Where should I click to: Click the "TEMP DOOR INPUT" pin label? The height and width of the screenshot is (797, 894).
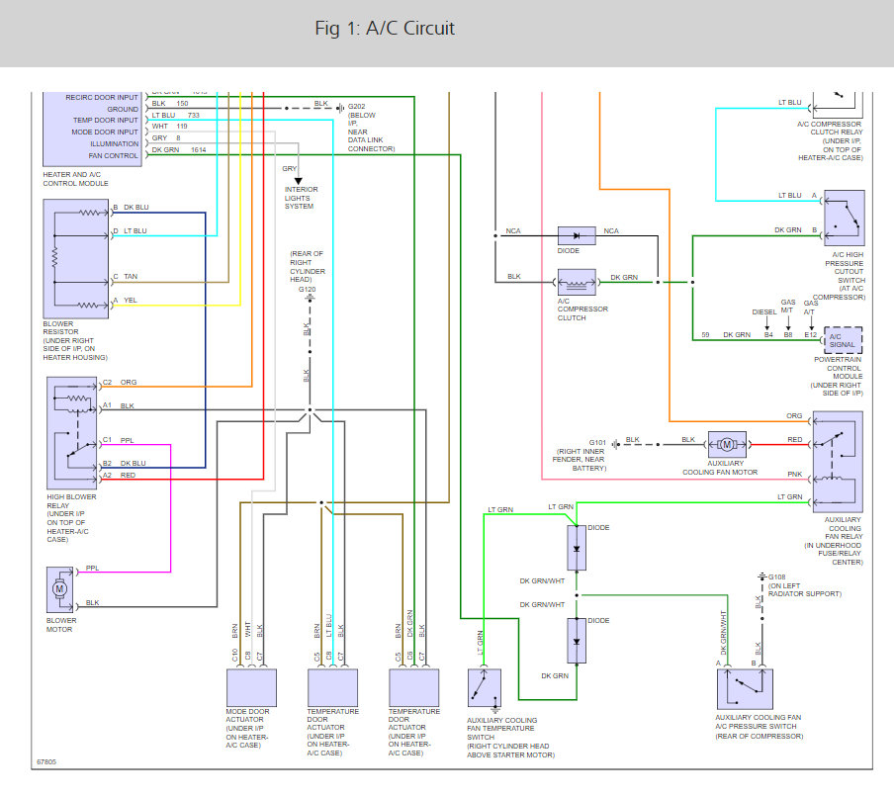pyautogui.click(x=106, y=121)
